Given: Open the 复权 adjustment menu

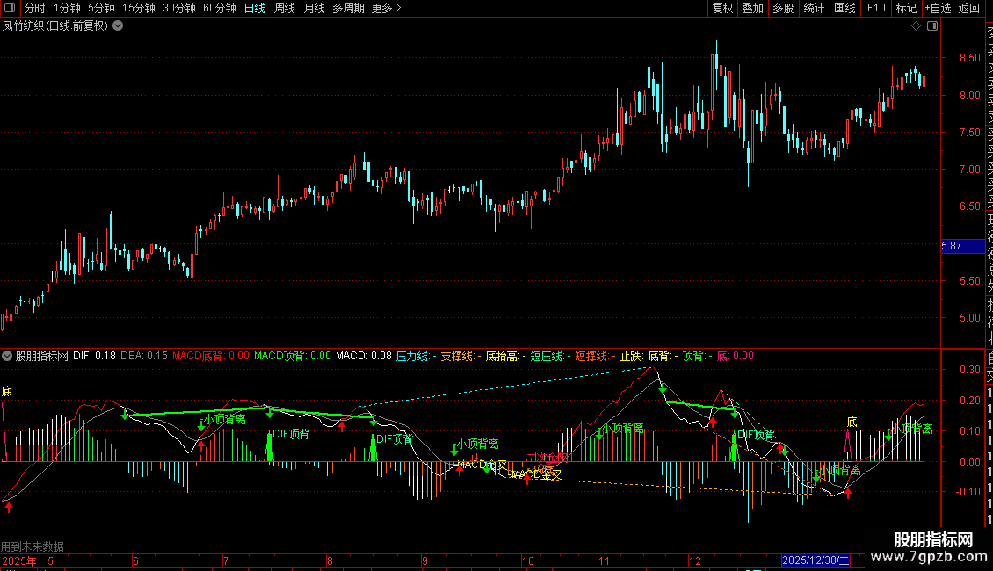Looking at the screenshot, I should [722, 8].
